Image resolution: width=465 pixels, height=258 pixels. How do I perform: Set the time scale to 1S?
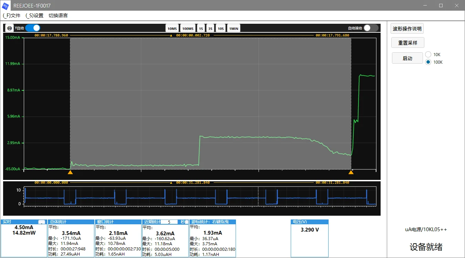[x=201, y=29]
